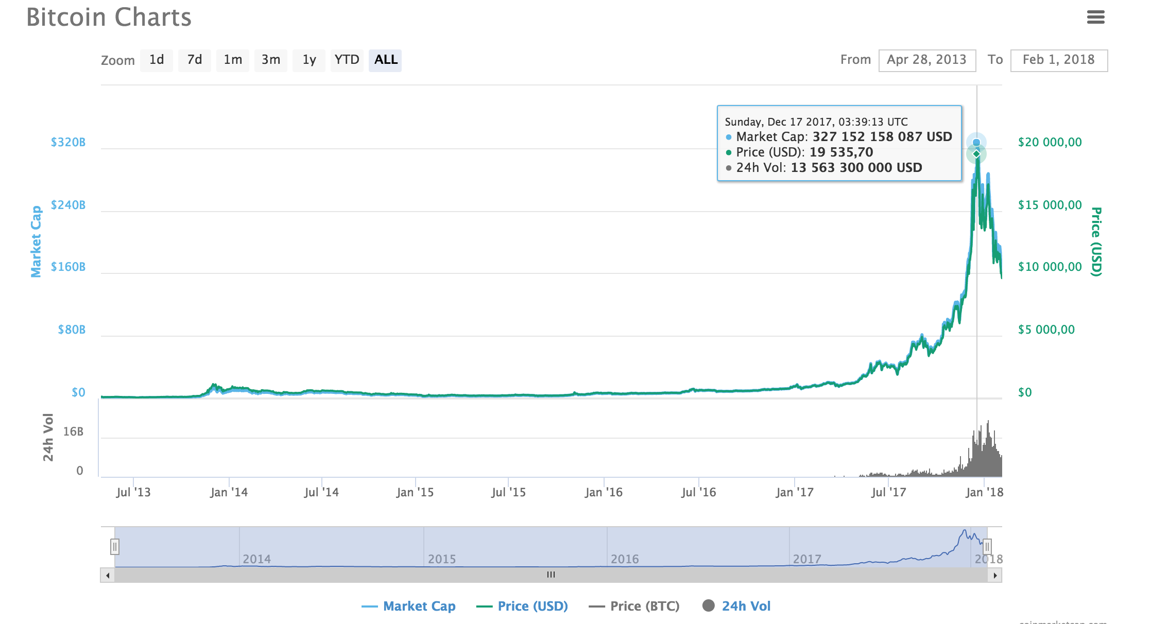Open the chart hamburger context menu
This screenshot has height=624, width=1168.
[1095, 18]
